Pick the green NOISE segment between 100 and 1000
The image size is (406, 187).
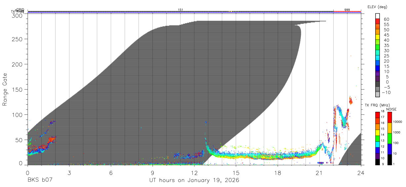coord(389,138)
